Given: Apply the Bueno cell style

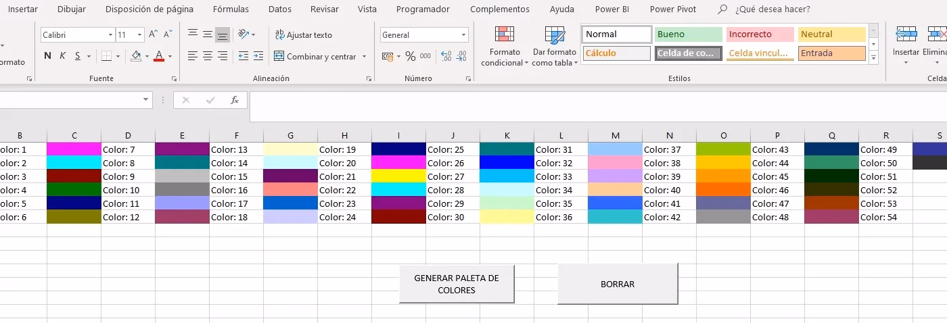Looking at the screenshot, I should [688, 34].
